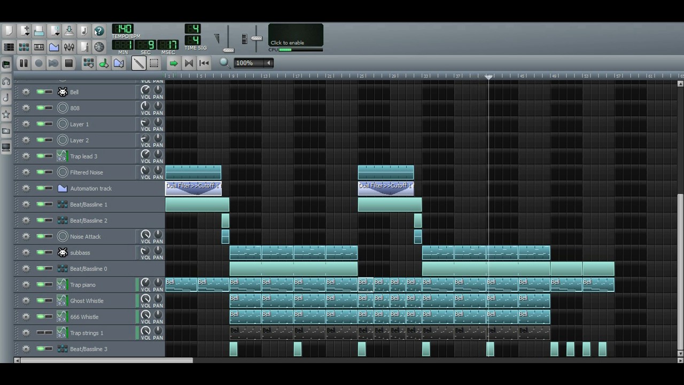Open the zoom percentage dropdown
This screenshot has height=385, width=684.
[253, 63]
